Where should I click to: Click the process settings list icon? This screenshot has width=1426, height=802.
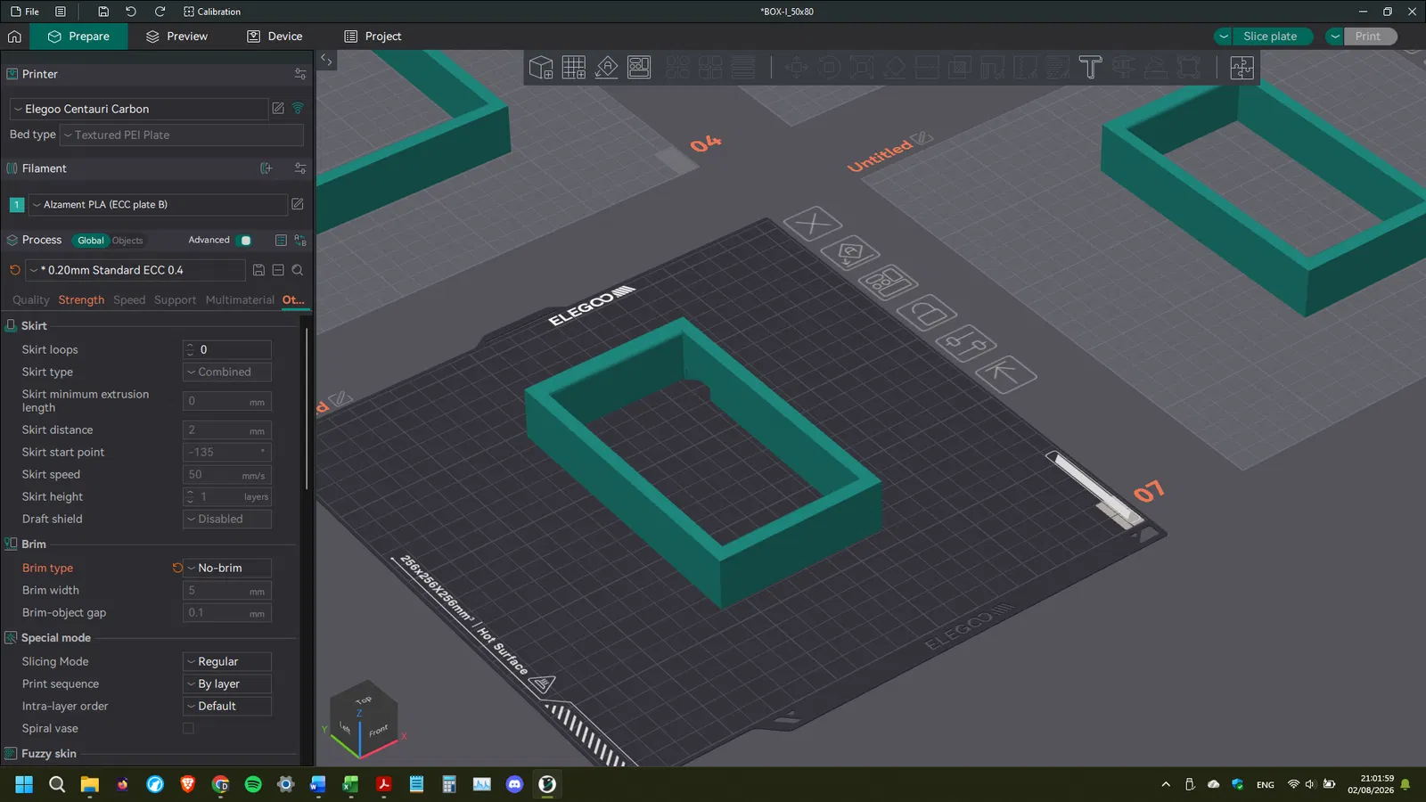[281, 241]
